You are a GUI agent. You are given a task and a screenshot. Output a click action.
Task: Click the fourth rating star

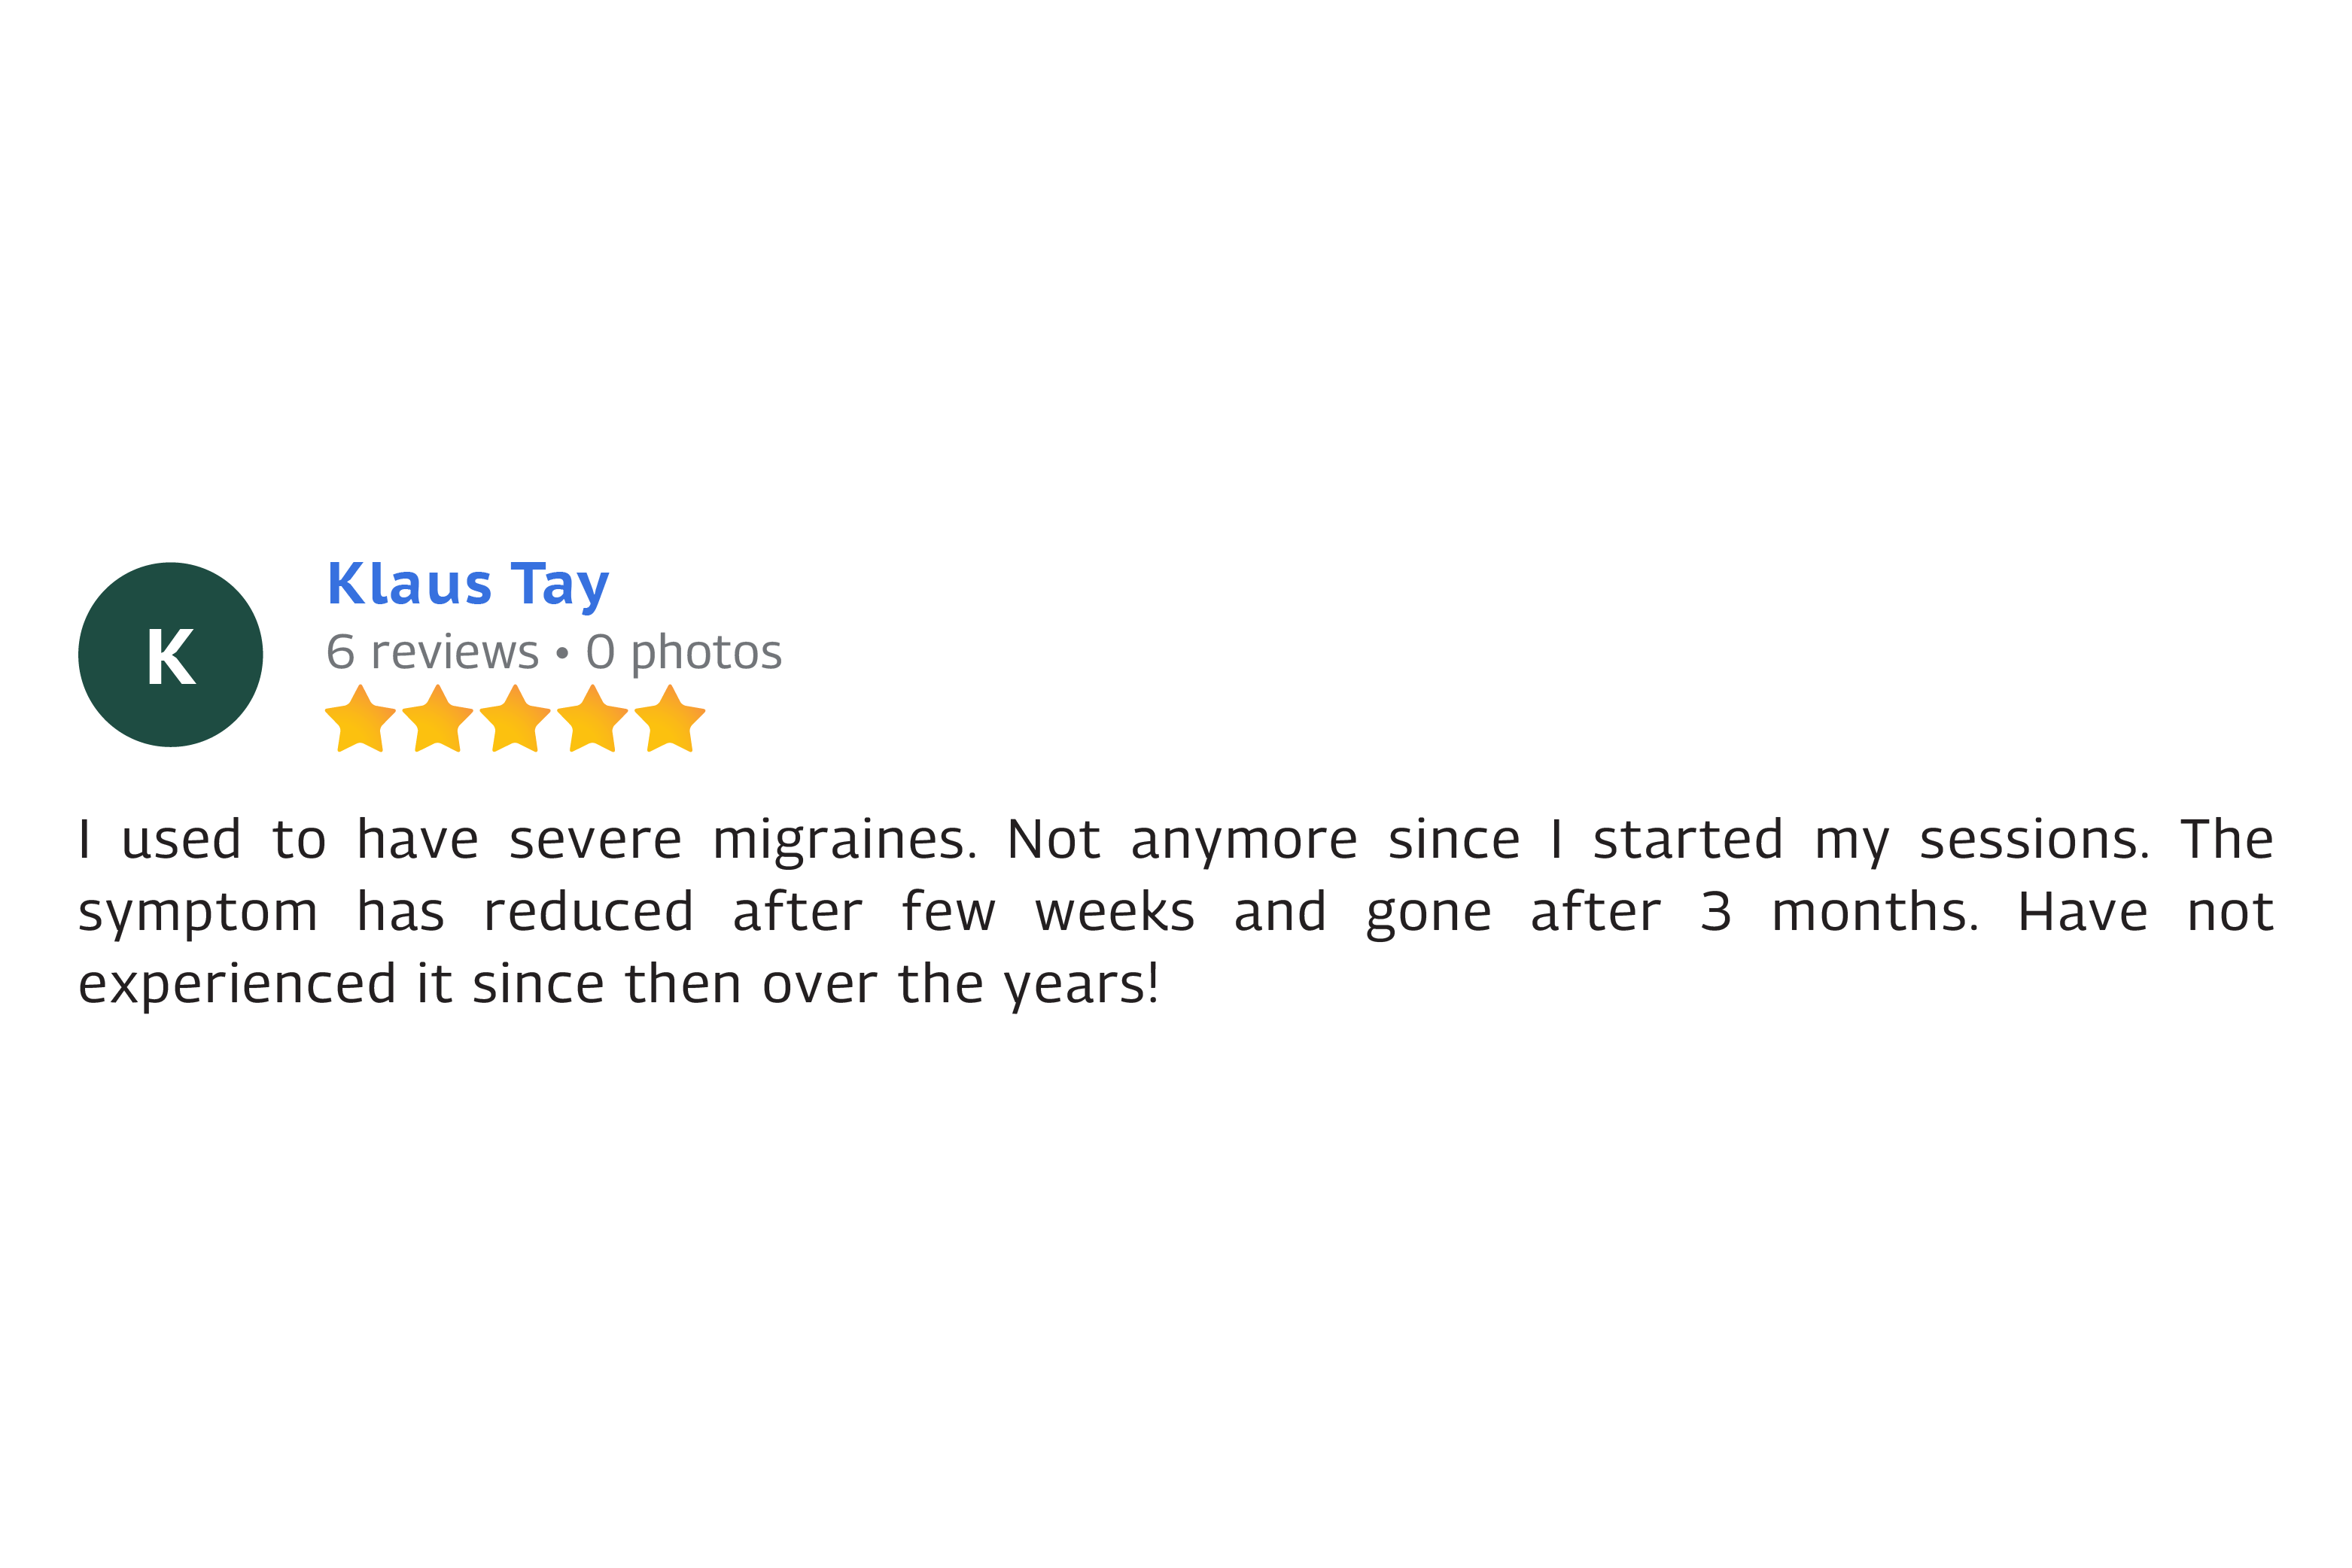coord(592,719)
